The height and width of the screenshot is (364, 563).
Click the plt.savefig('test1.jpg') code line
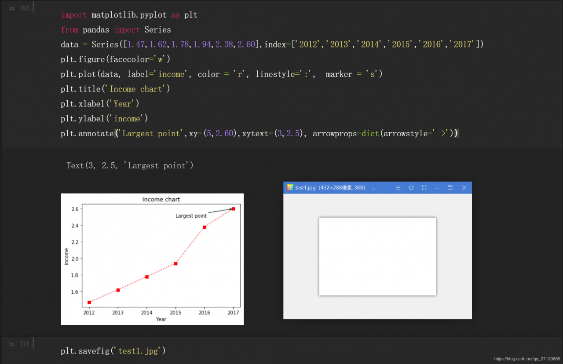(x=113, y=351)
